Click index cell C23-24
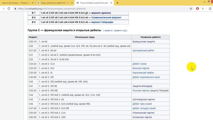This screenshot has width=213, height=120. [x=33, y=64]
